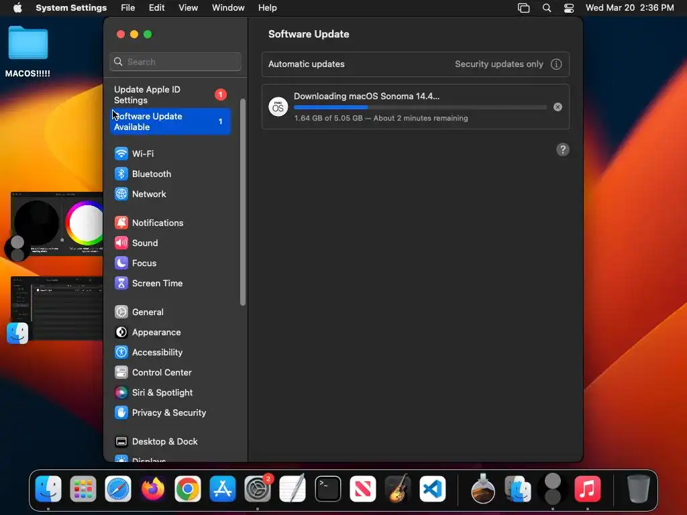Launch Firefox from the Dock

pos(153,489)
